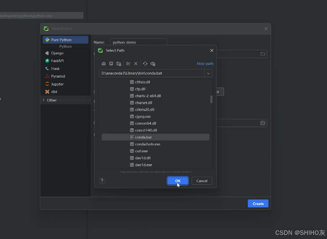This screenshot has height=239, width=327.
Task: Close the Select Path dialog
Action: click(x=212, y=50)
